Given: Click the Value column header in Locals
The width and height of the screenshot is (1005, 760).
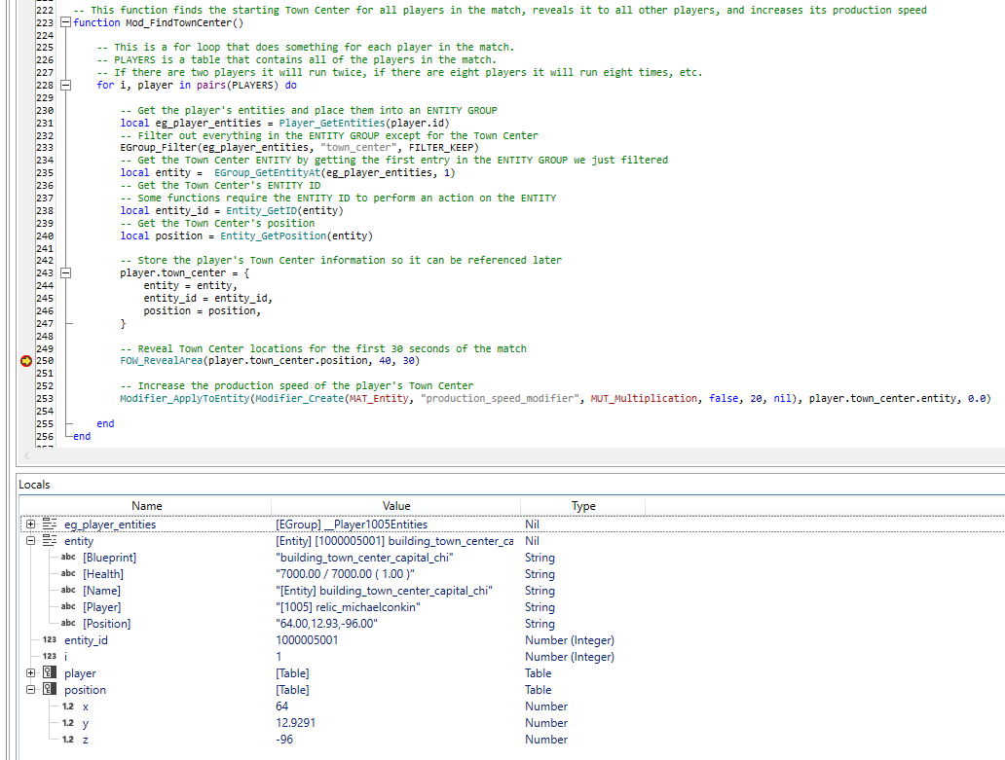Looking at the screenshot, I should [396, 506].
